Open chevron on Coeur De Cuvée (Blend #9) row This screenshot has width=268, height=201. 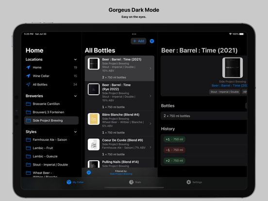pyautogui.click(x=151, y=147)
